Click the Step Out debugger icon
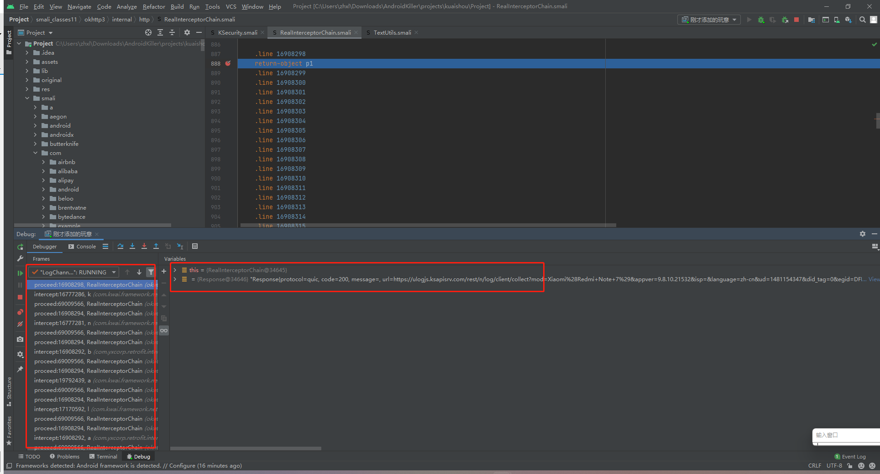The image size is (880, 474). [x=156, y=246]
